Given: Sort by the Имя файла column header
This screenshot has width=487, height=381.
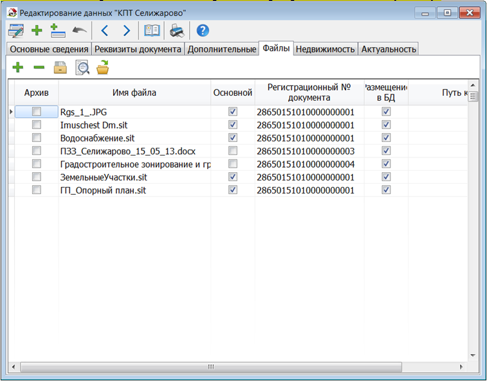Looking at the screenshot, I should tap(134, 93).
